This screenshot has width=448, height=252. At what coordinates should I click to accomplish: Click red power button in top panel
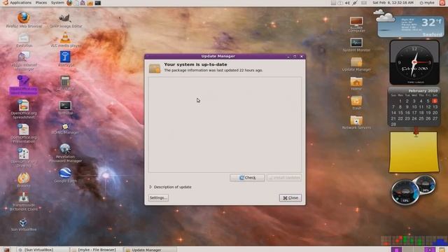(442, 3)
